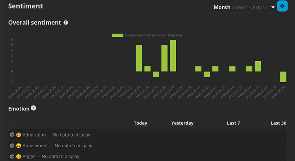Click the 2025-06-12 sentiment bar

tap(215, 69)
